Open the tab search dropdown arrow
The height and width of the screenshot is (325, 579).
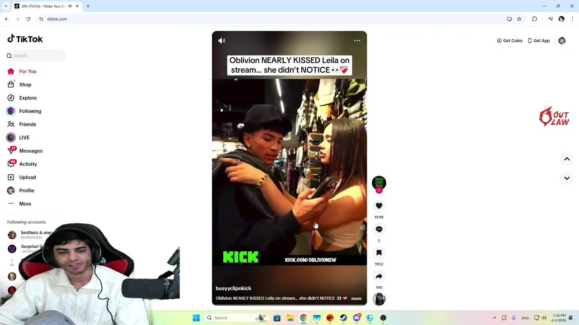coord(6,6)
